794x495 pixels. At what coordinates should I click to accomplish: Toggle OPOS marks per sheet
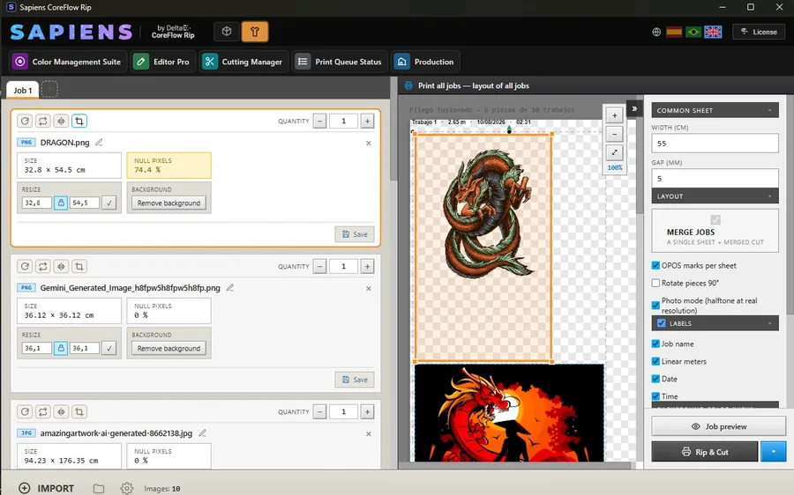(655, 265)
